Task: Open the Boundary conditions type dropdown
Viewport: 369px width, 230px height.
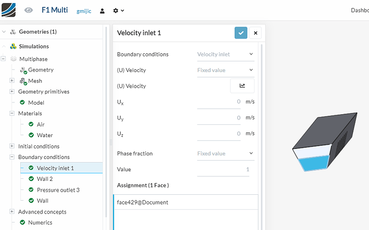Action: coord(225,54)
